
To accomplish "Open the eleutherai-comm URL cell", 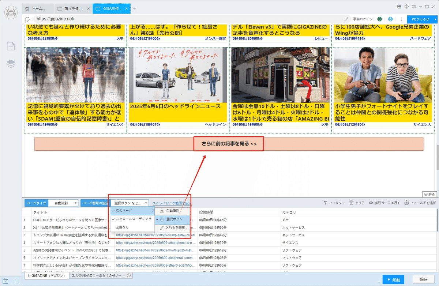I will point(155,258).
